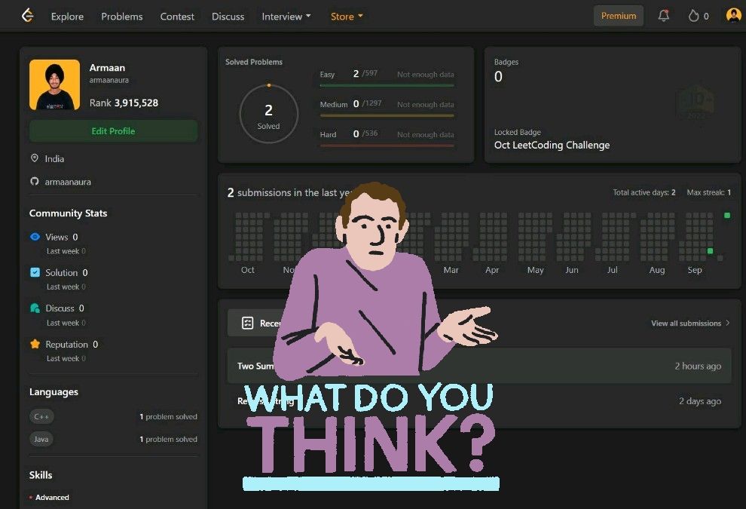Click the Hard 0/536 count
This screenshot has height=509, width=746.
(365, 133)
